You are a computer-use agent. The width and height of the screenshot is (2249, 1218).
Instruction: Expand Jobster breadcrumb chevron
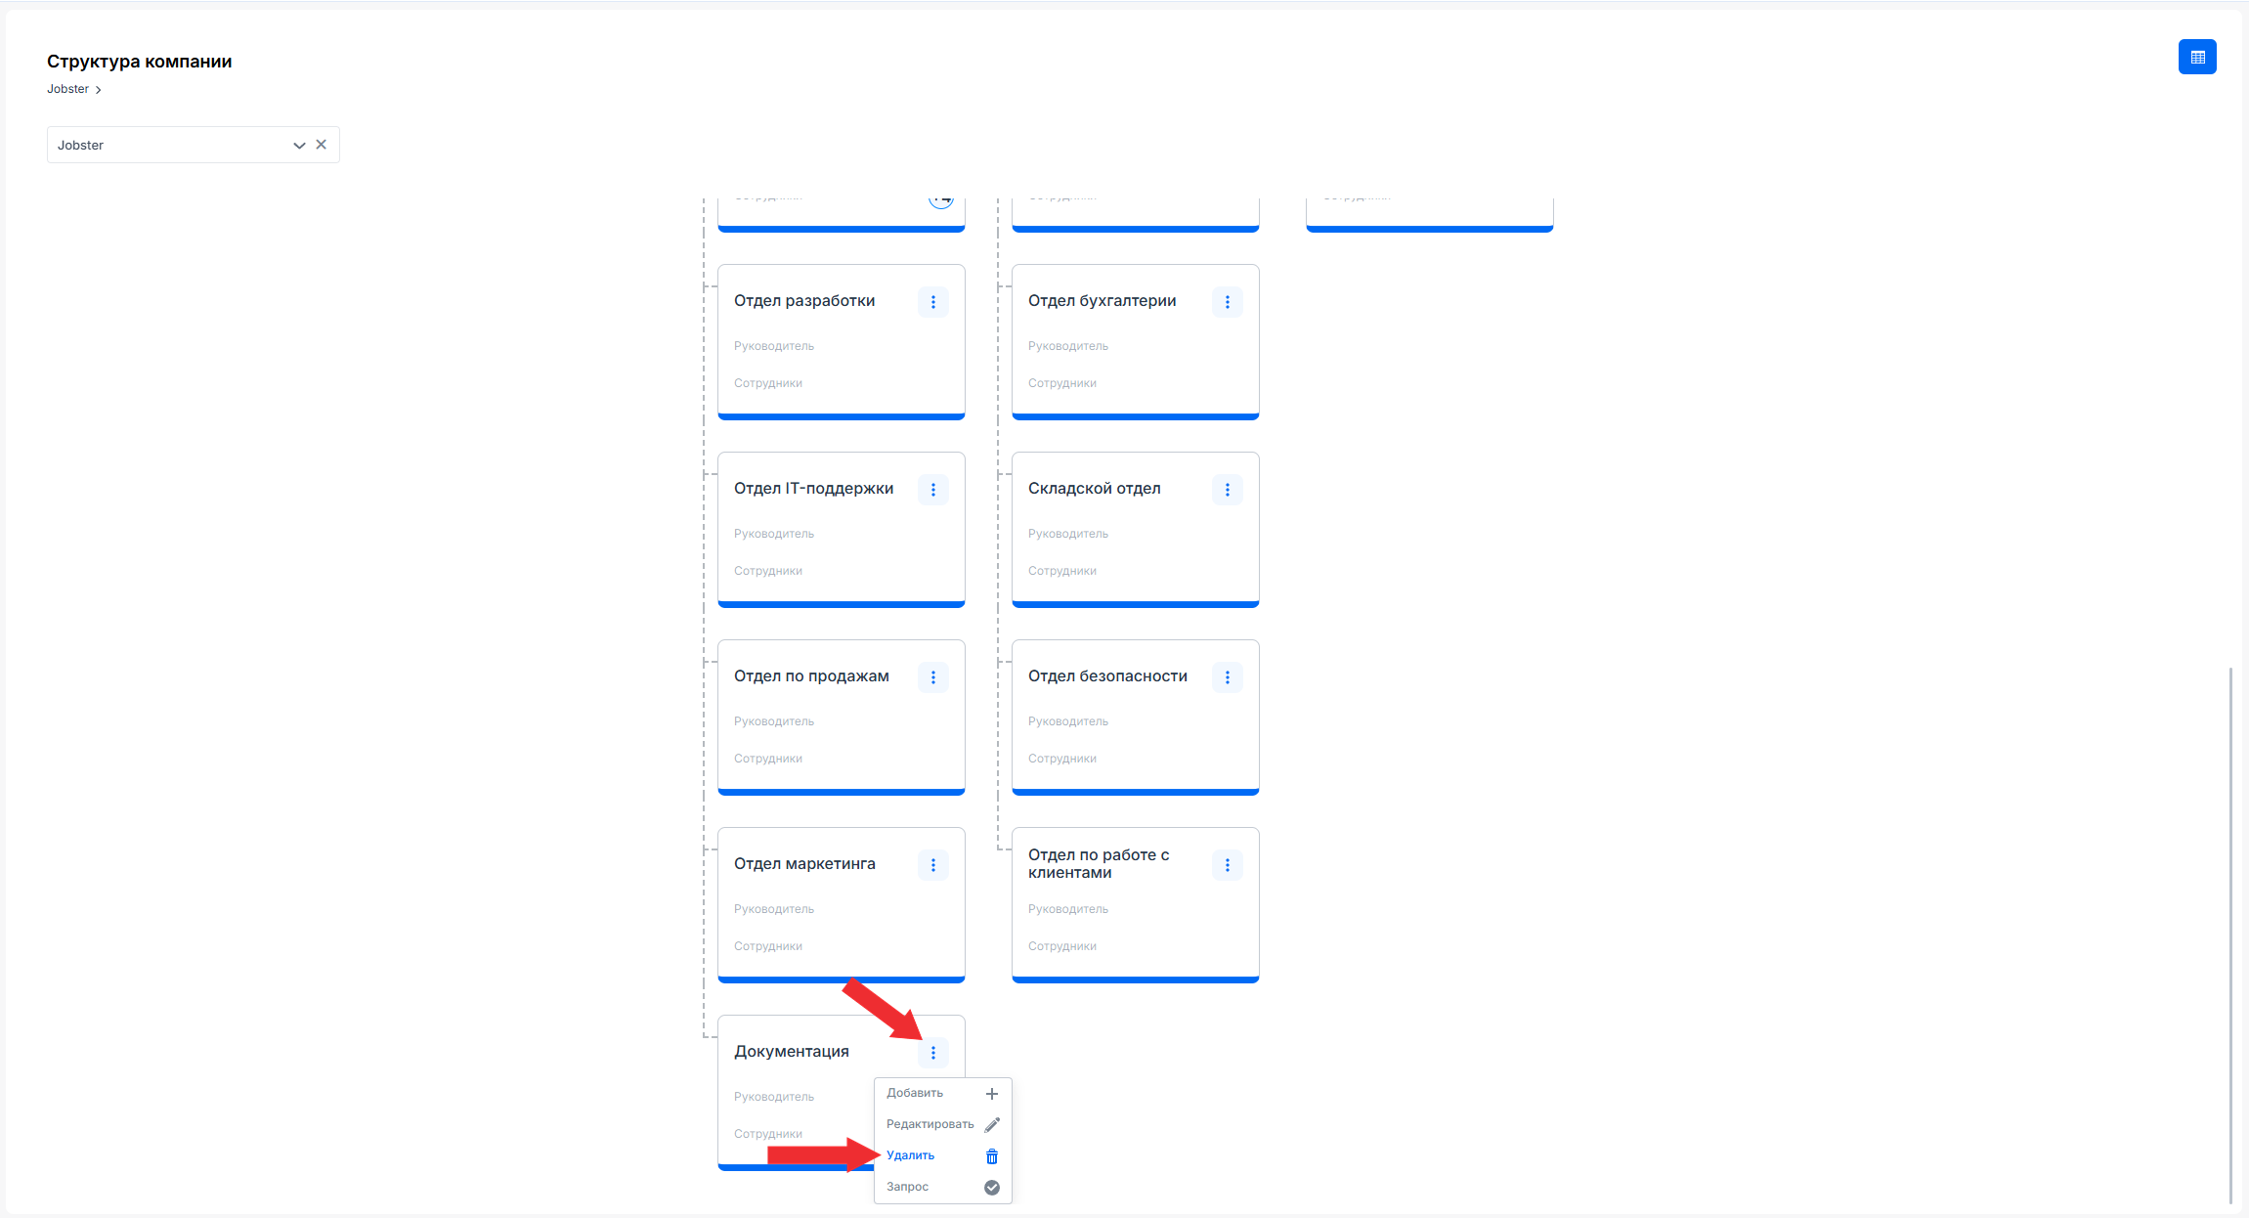pyautogui.click(x=98, y=90)
